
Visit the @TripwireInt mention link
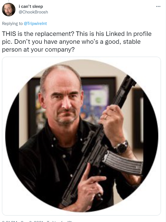pos(35,24)
